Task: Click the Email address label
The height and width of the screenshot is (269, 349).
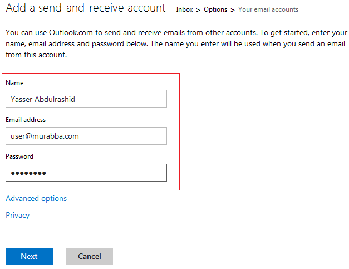Action: pos(26,120)
